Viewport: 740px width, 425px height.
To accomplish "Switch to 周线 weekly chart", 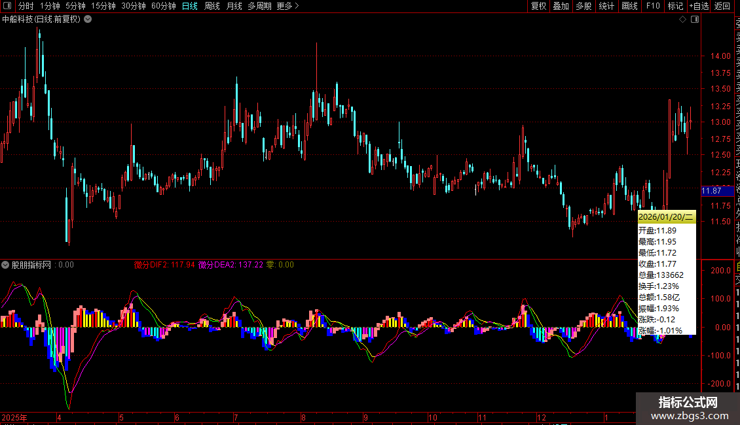I will 212,6.
